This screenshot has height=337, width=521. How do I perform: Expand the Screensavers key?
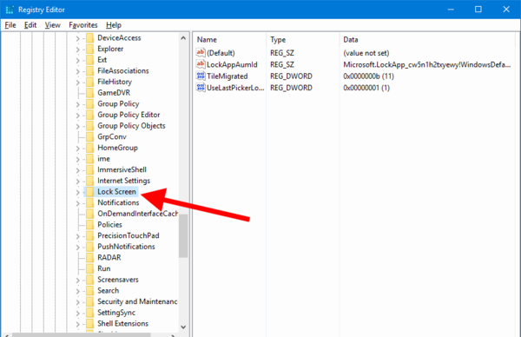(77, 281)
